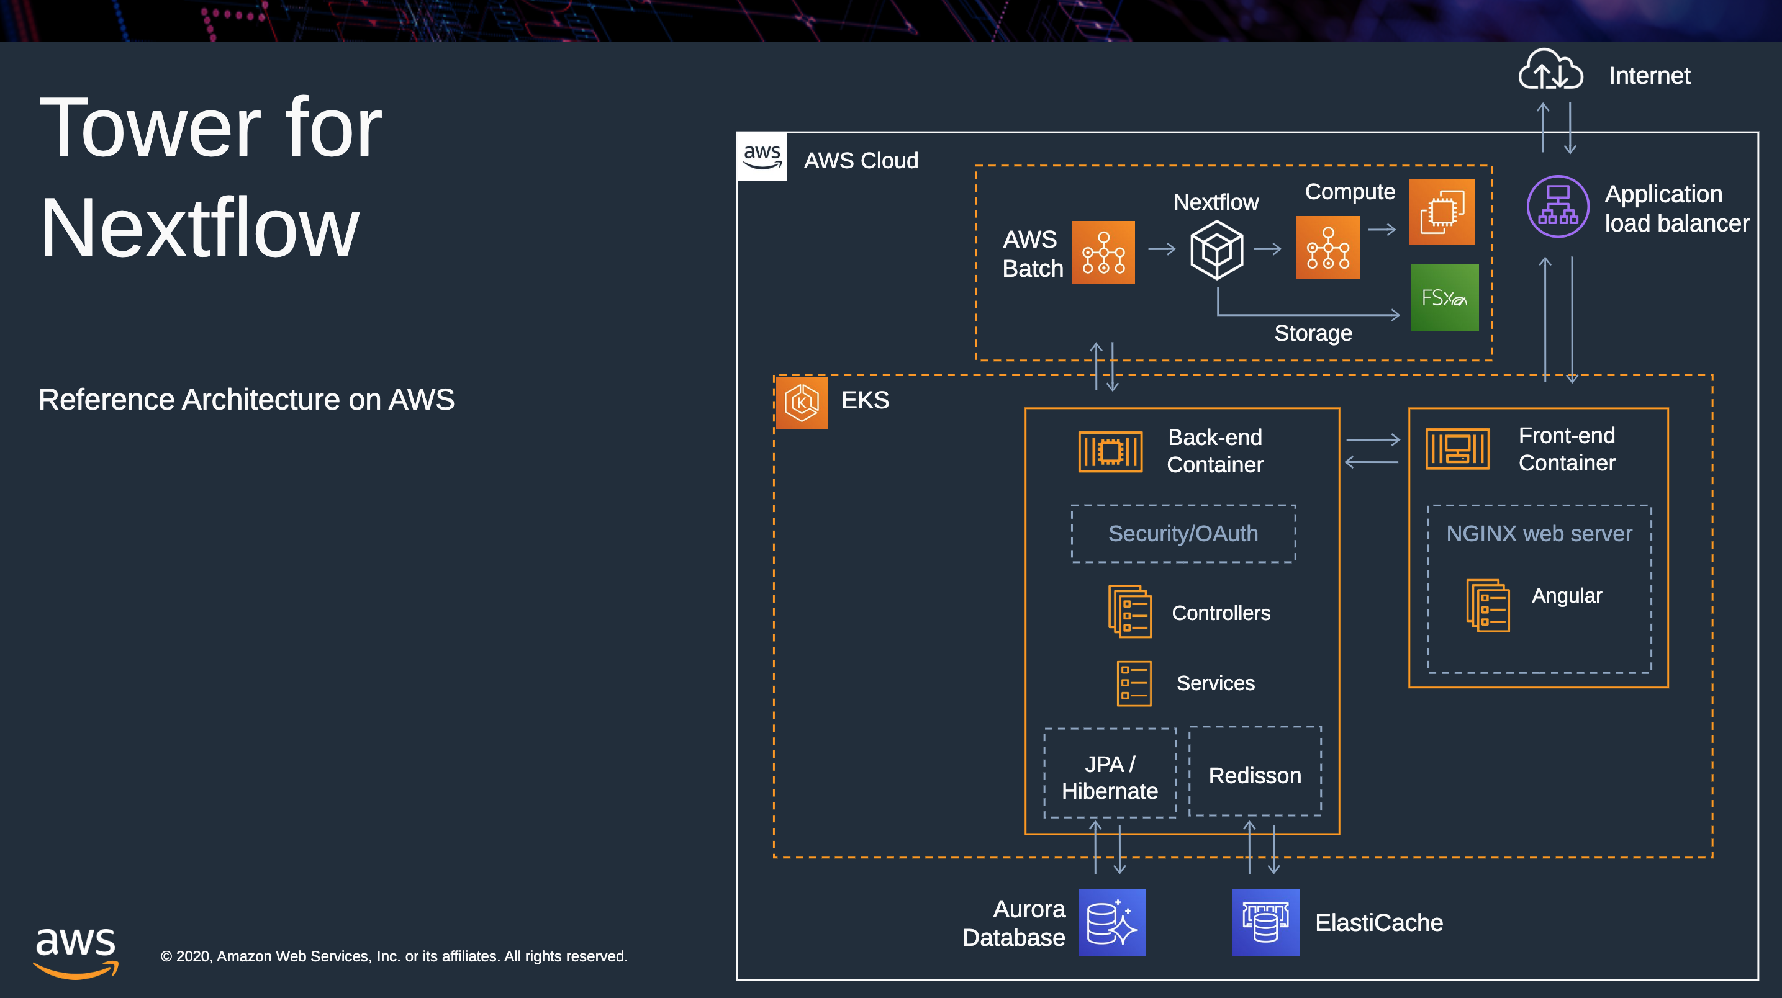Click the AWS Cloud logo badge
Screen dimensions: 1782x998
[x=762, y=157]
